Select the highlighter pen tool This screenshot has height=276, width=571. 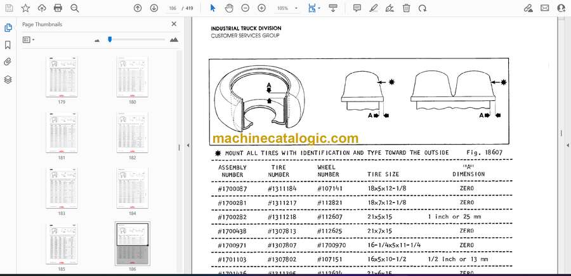[x=374, y=8]
